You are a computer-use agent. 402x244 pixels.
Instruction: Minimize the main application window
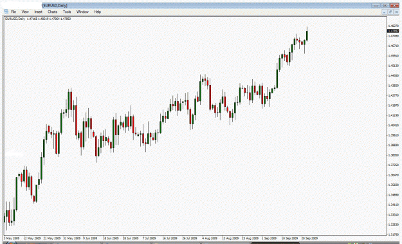(376, 5)
